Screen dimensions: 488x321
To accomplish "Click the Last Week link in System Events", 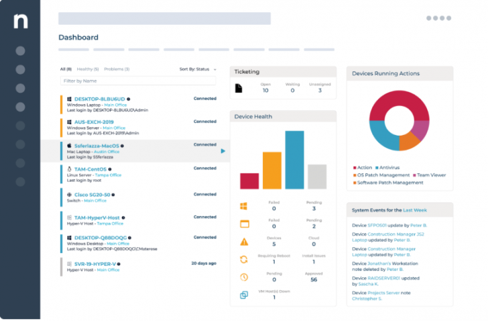I will [415, 210].
